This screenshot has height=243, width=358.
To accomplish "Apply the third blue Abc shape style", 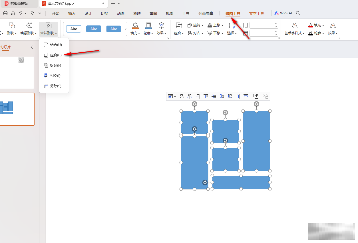I will tap(114, 29).
